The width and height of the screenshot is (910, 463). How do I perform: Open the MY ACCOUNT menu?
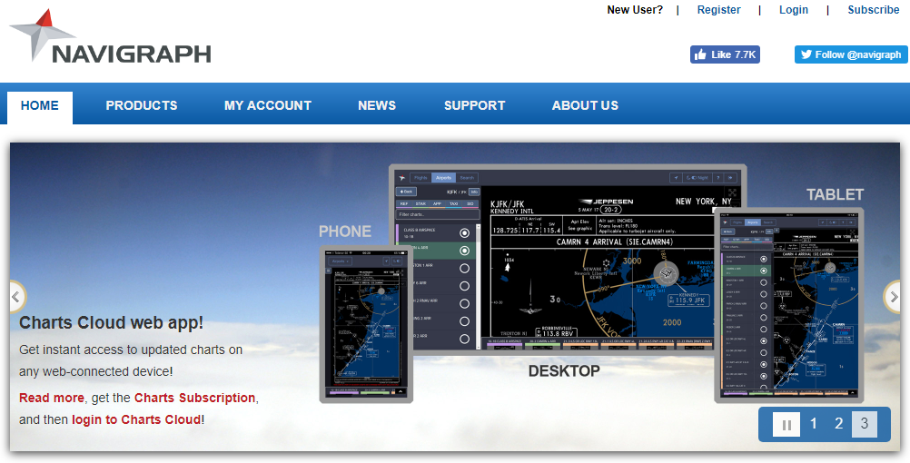(x=268, y=105)
